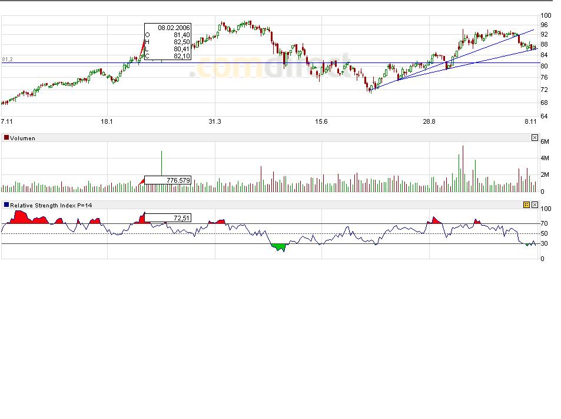Screen dimensions: 561x419
Task: Click the 31.3 date axis label
Action: [215, 121]
